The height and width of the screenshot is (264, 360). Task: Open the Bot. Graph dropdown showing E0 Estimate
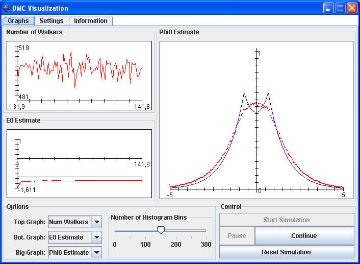(x=97, y=237)
